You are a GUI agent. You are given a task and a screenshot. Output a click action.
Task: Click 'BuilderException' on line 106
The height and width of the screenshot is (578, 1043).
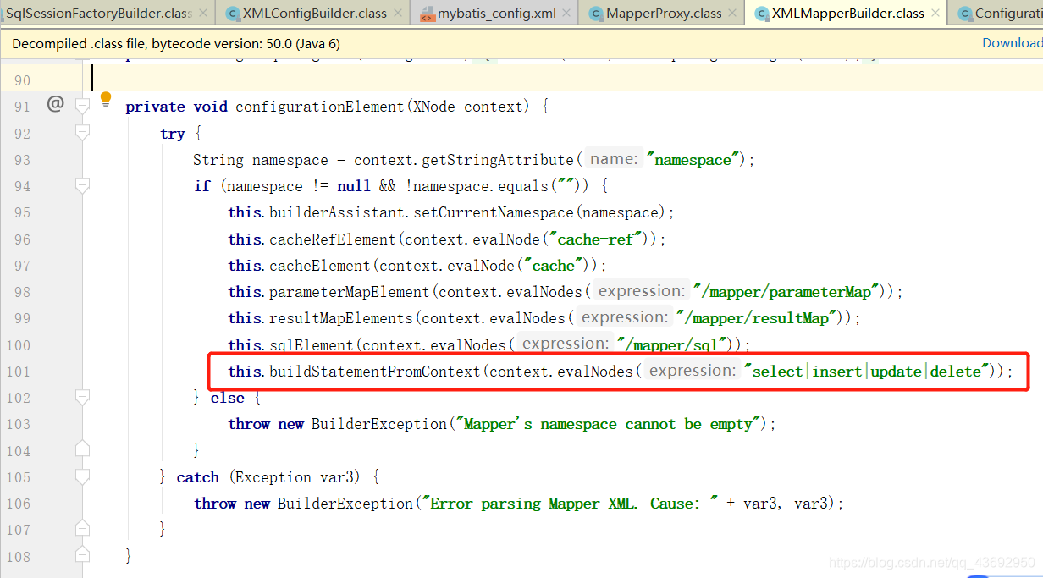click(345, 504)
